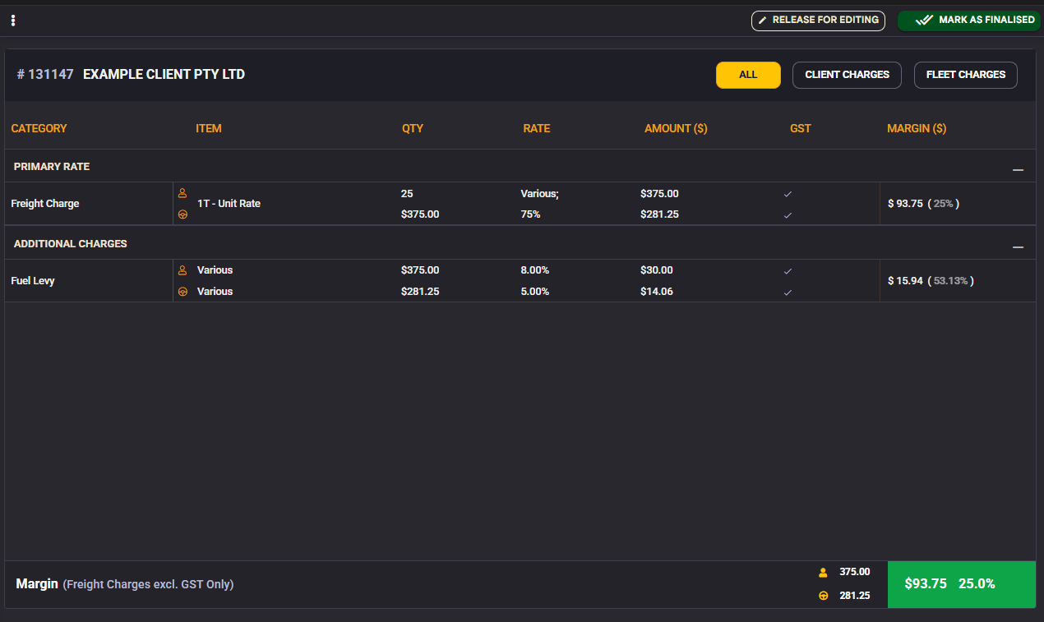Click the Various; rate value
The image size is (1044, 622).
coord(539,194)
